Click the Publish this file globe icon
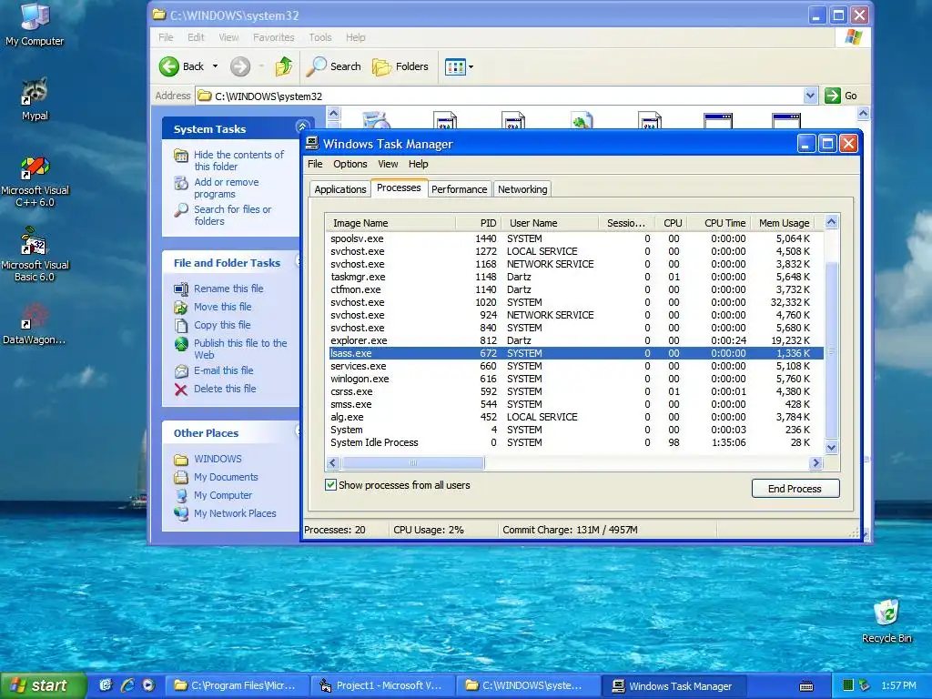Viewport: 932px width, 699px height. [181, 344]
